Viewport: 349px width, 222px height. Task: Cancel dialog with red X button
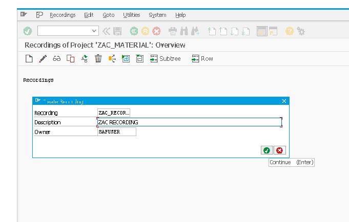pos(279,150)
